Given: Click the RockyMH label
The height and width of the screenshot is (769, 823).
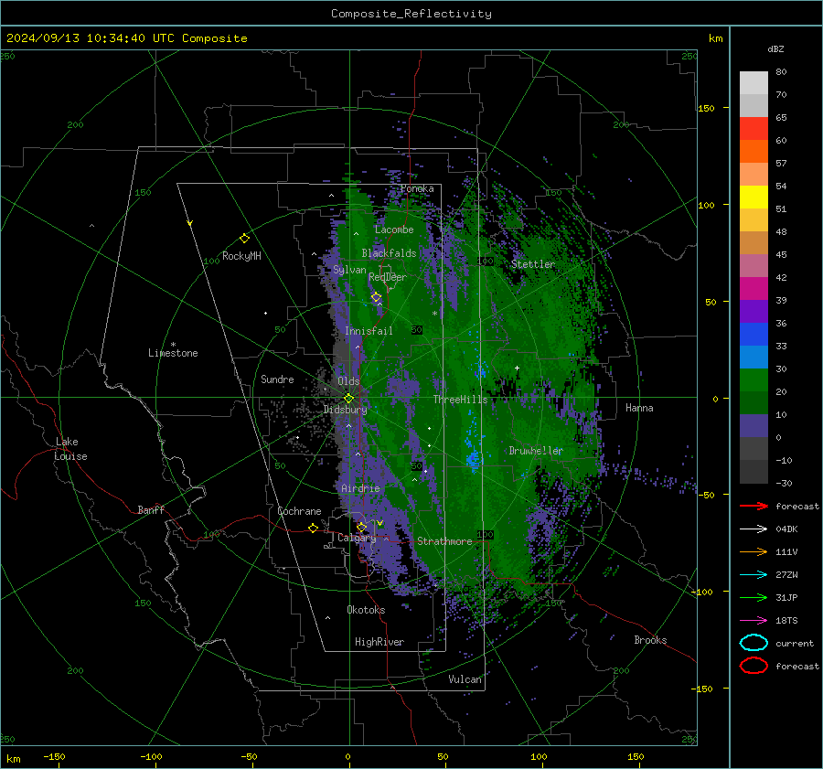Looking at the screenshot, I should (x=241, y=256).
